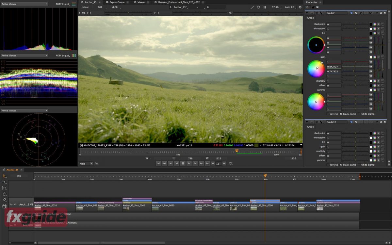Click the undo arrow icon in the Grade7 header
This screenshot has width=392, height=245.
tap(361, 13)
